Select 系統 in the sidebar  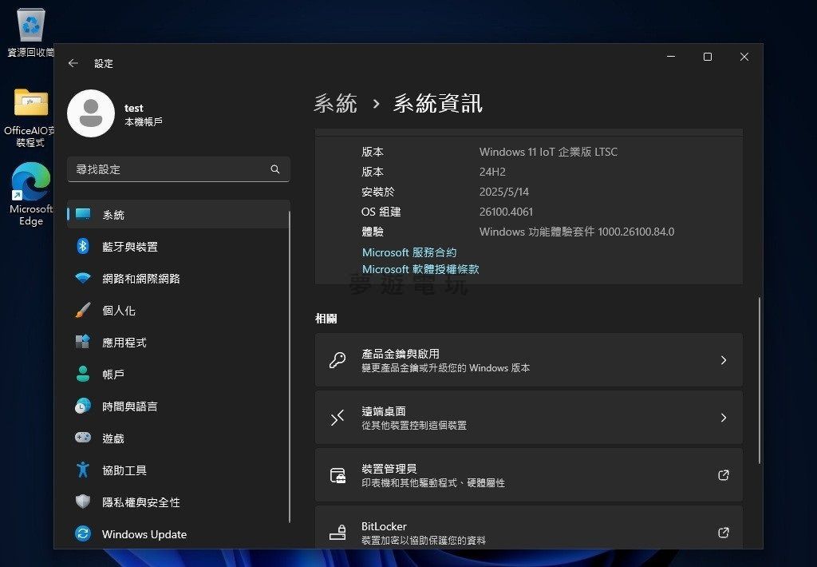pyautogui.click(x=113, y=215)
